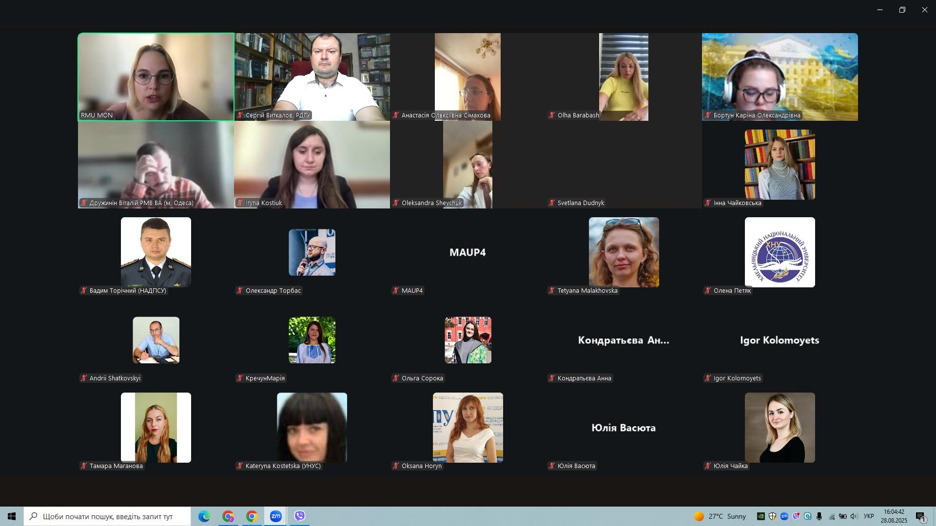Click the Windows taskbar search field
The width and height of the screenshot is (936, 526).
coord(107,516)
